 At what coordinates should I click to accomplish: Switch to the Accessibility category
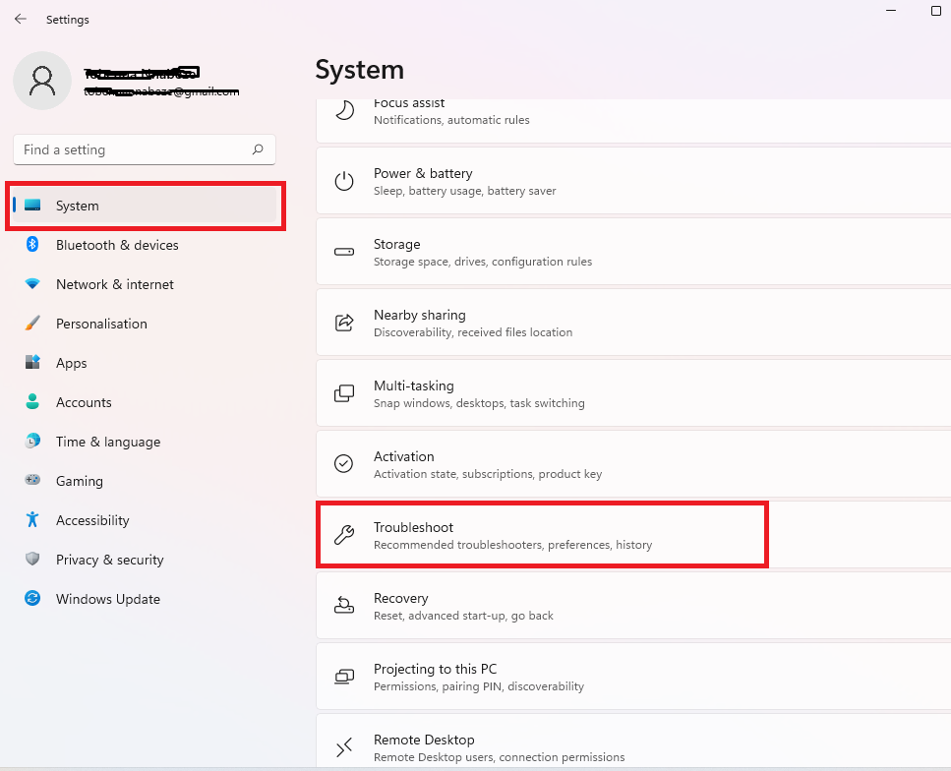pos(92,520)
